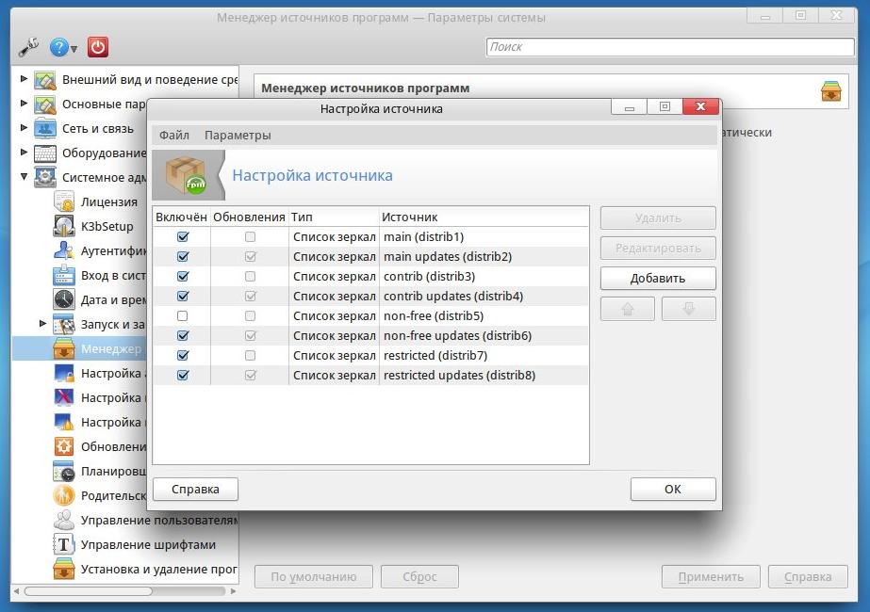
Task: Enable the non-free (distrib5) source checkbox
Action: 183,316
